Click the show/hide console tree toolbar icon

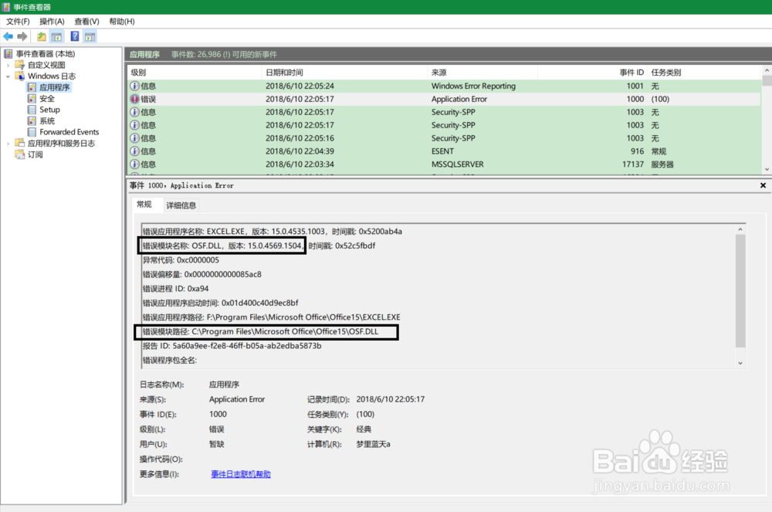point(56,36)
